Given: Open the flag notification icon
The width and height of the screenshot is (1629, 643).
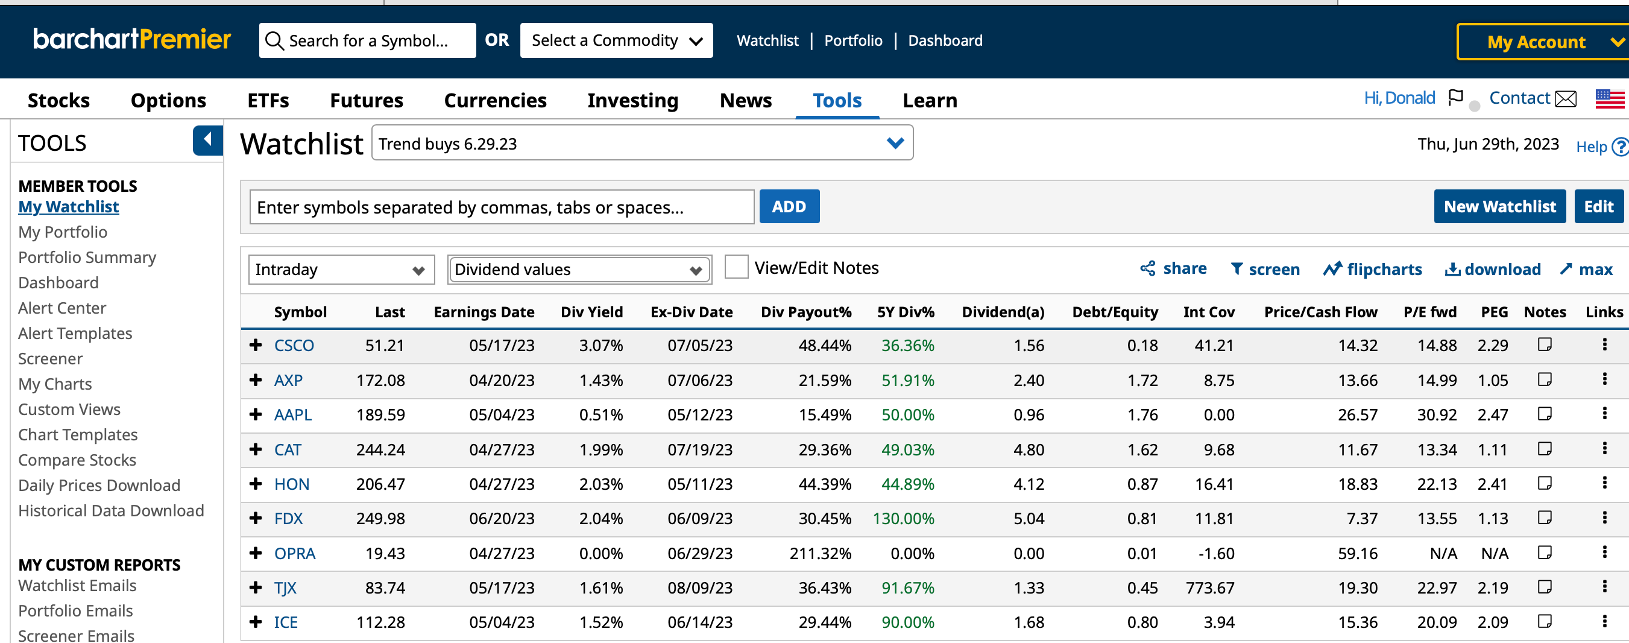Looking at the screenshot, I should [x=1456, y=98].
